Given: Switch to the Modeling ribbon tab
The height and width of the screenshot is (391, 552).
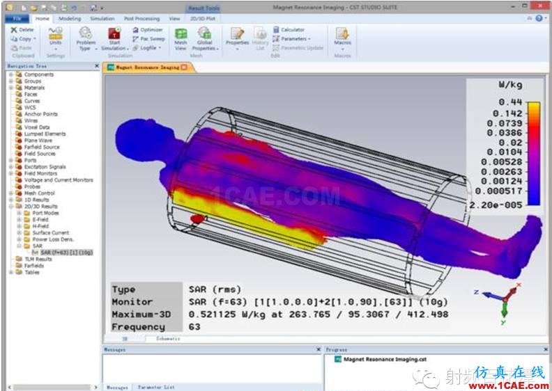Looking at the screenshot, I should [x=70, y=19].
